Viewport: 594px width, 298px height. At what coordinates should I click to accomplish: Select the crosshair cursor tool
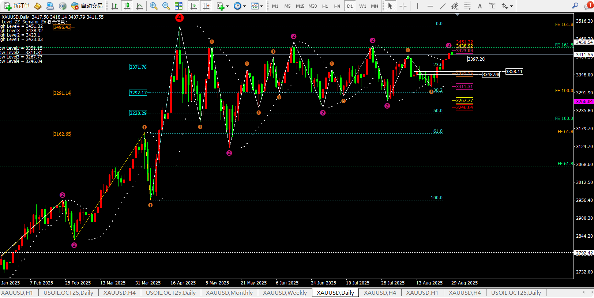coord(403,6)
